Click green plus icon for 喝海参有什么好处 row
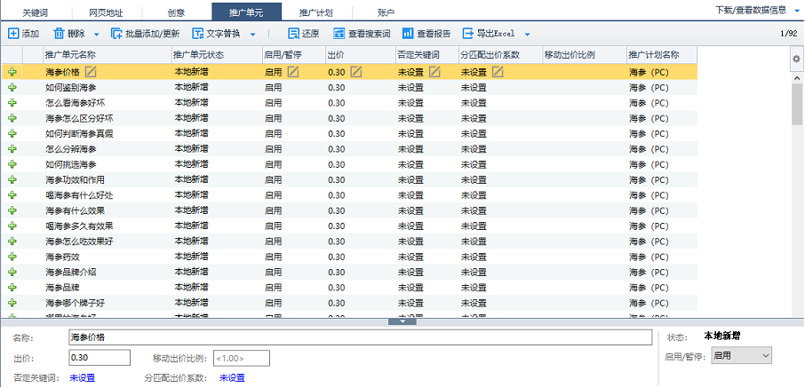This screenshot has width=805, height=388. [12, 195]
